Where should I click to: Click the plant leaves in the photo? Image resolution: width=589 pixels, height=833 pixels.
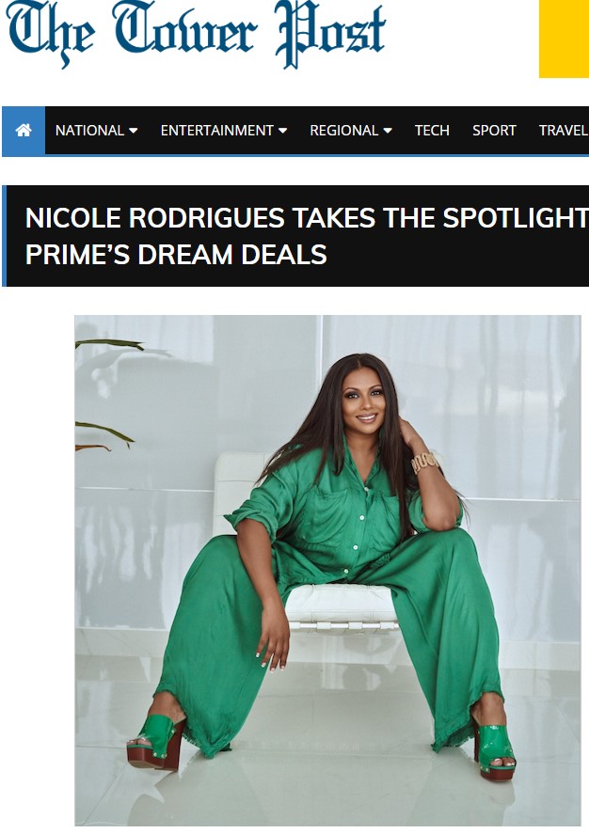click(105, 394)
